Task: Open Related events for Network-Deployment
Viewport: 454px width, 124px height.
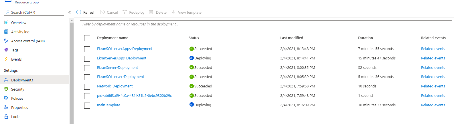Action: pyautogui.click(x=433, y=86)
